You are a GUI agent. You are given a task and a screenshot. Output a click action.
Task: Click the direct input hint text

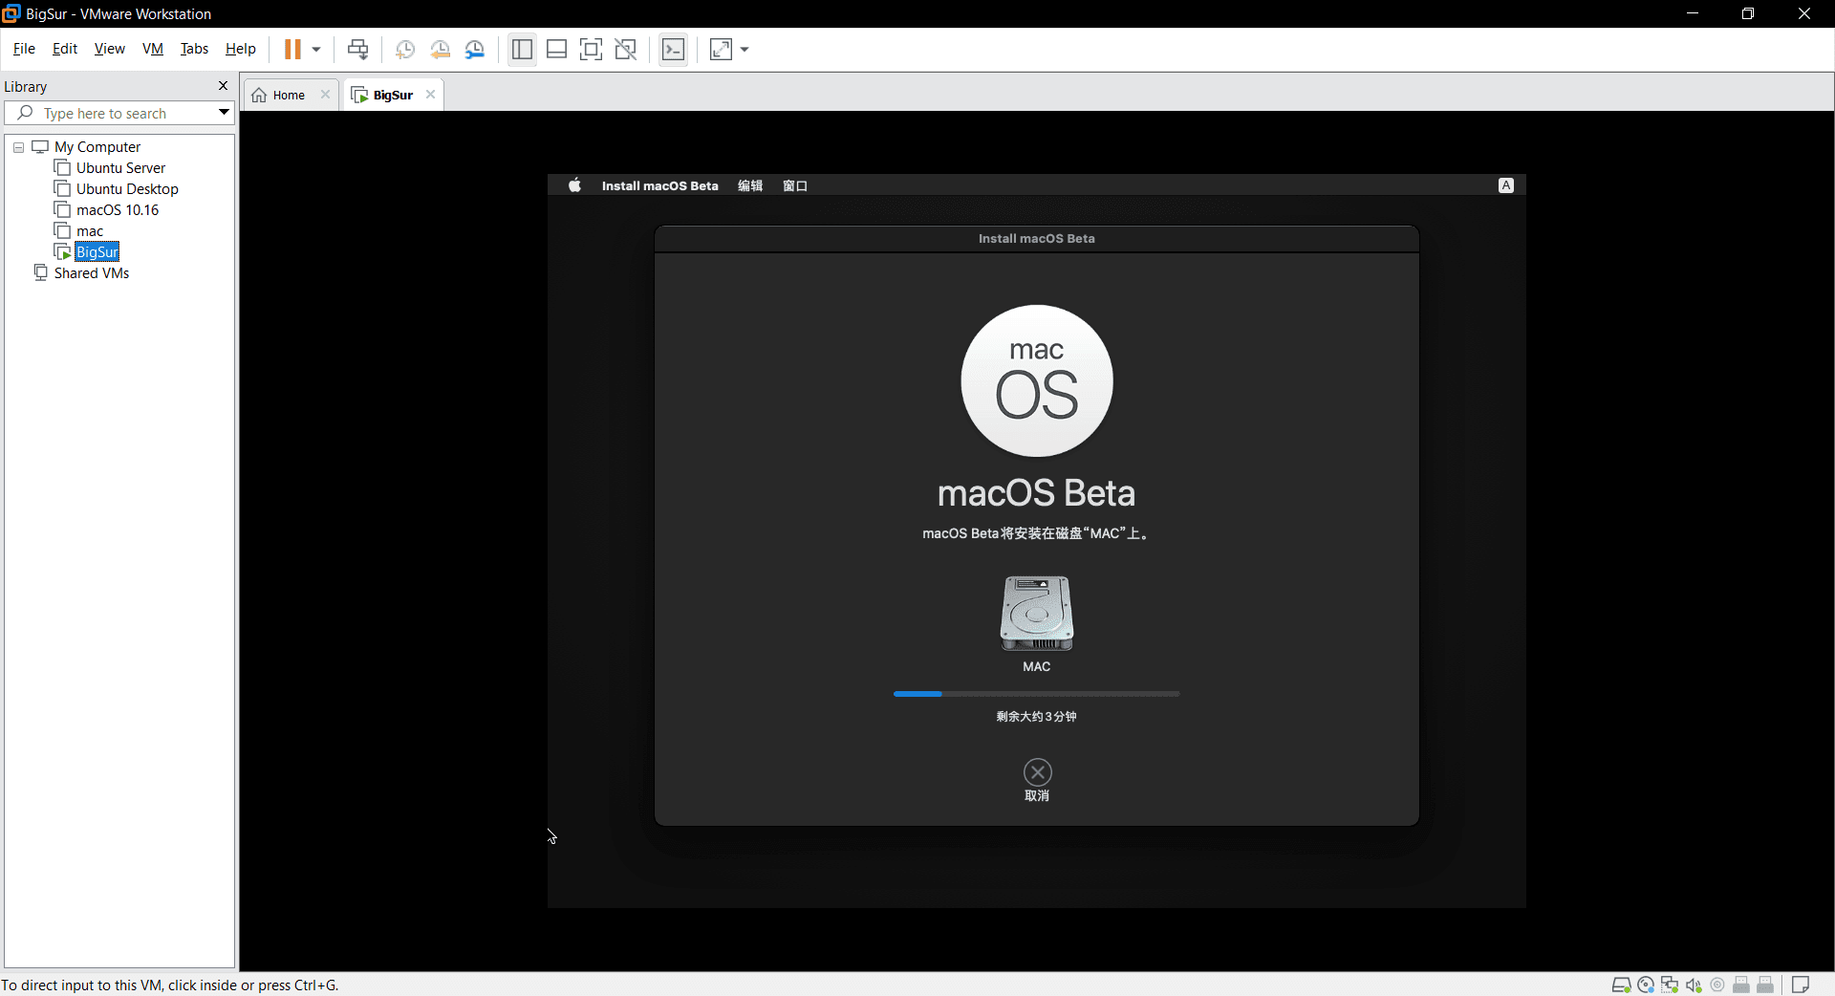pyautogui.click(x=170, y=985)
